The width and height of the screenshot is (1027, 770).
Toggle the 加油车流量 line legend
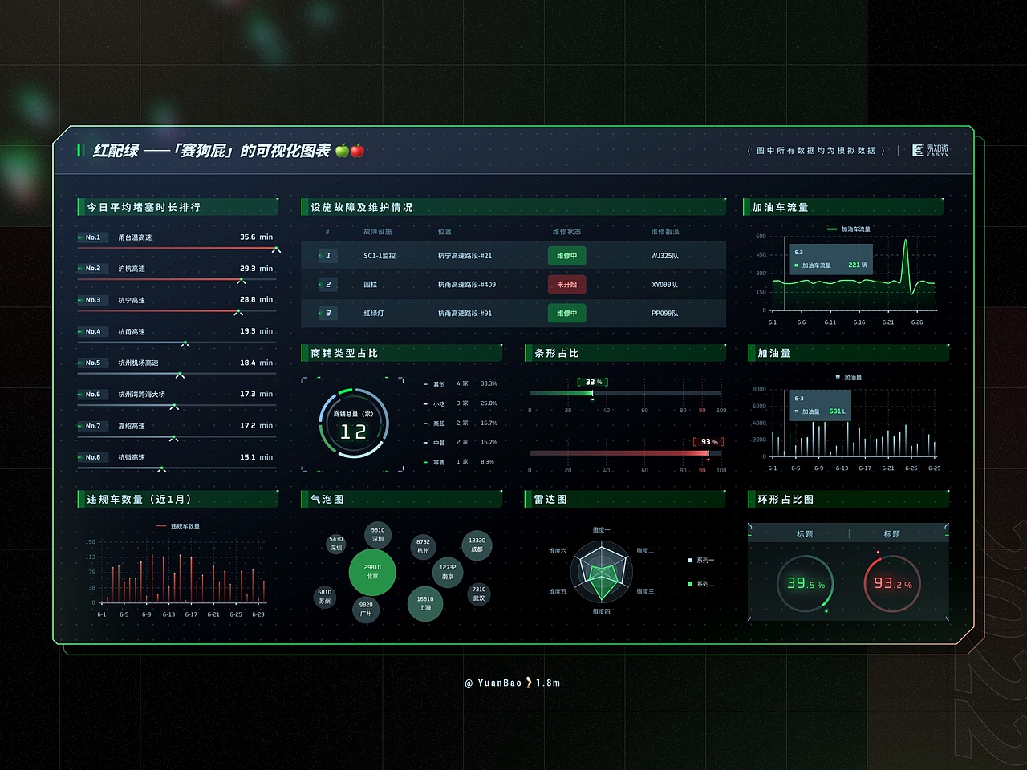pos(849,229)
